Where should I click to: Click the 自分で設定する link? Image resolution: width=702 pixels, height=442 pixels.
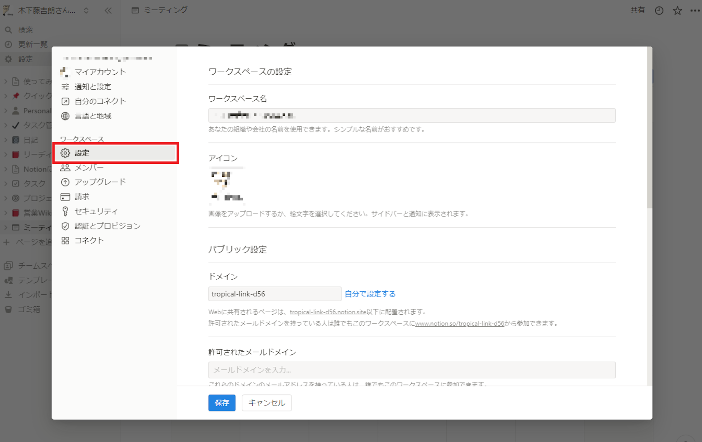(370, 294)
